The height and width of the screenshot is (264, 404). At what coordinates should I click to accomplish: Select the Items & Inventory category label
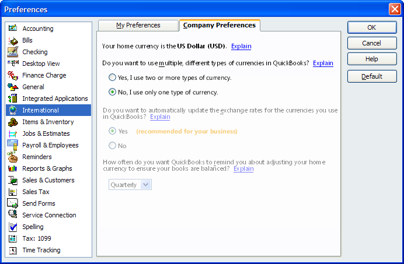point(48,122)
